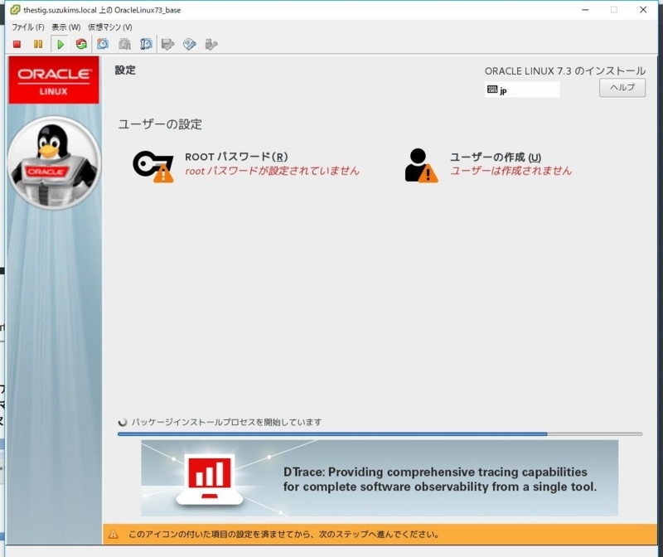
Task: Click the warning triangle in orange bar
Action: 114,534
